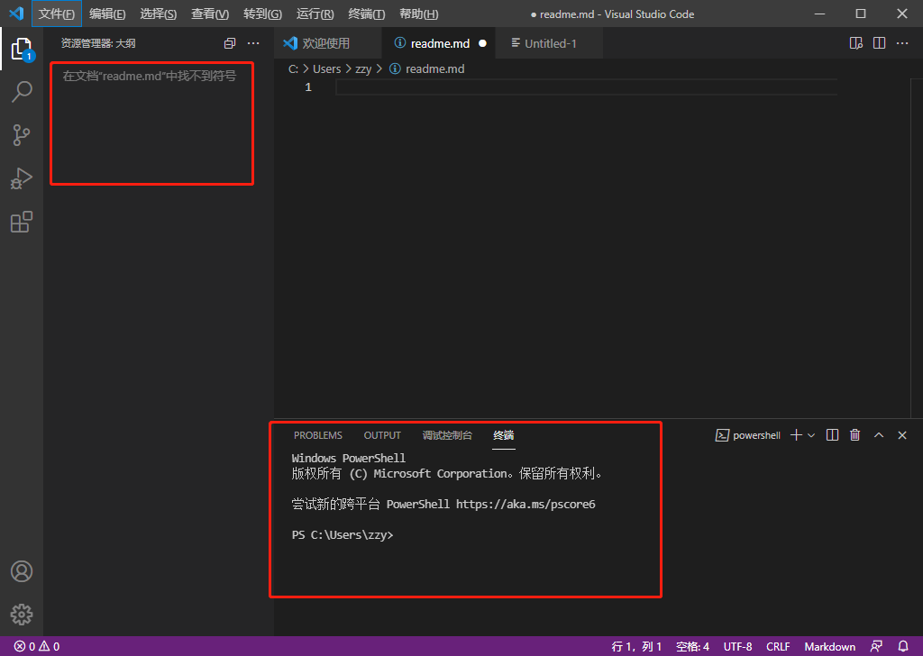
Task: Split the terminal pane
Action: pyautogui.click(x=832, y=435)
